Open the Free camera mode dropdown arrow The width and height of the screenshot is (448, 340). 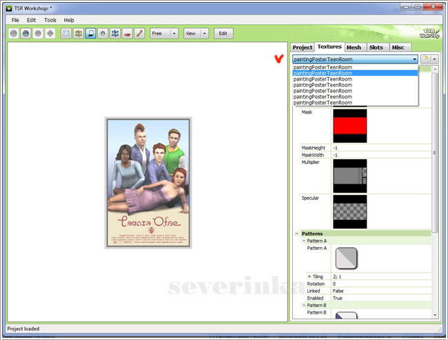pos(174,33)
